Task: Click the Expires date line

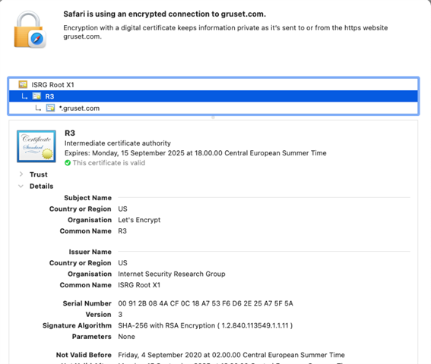Action: pos(195,153)
